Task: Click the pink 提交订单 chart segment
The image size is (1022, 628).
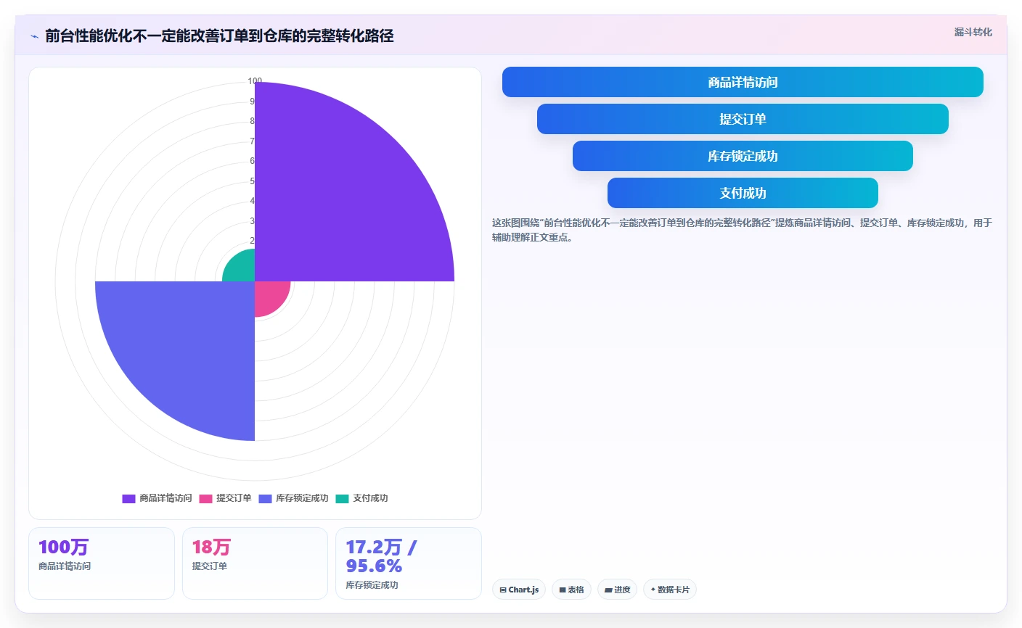Action: [x=269, y=295]
